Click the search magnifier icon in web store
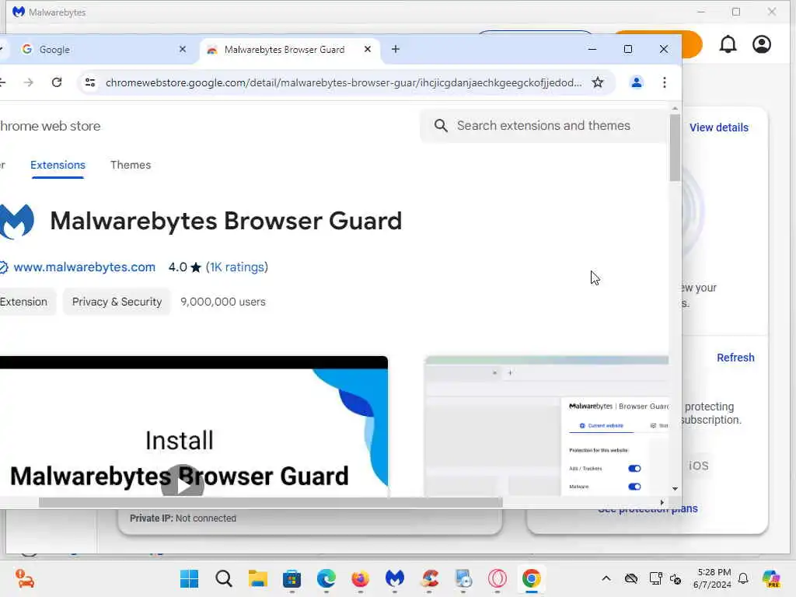Screen dimensions: 796x597 point(441,125)
